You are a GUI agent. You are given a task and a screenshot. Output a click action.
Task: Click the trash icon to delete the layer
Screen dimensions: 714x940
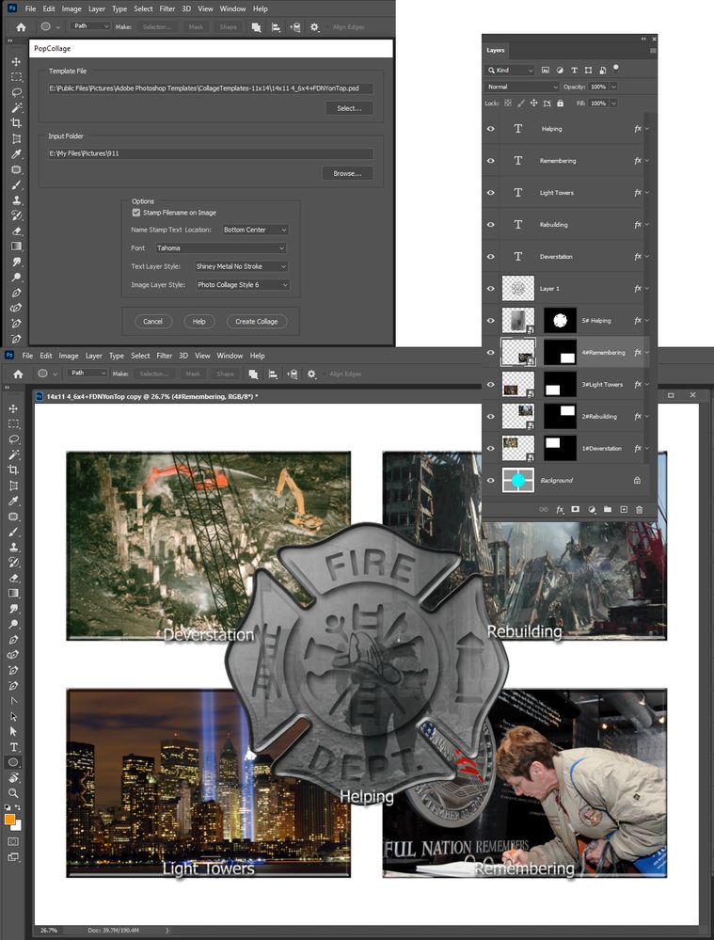pyautogui.click(x=639, y=510)
